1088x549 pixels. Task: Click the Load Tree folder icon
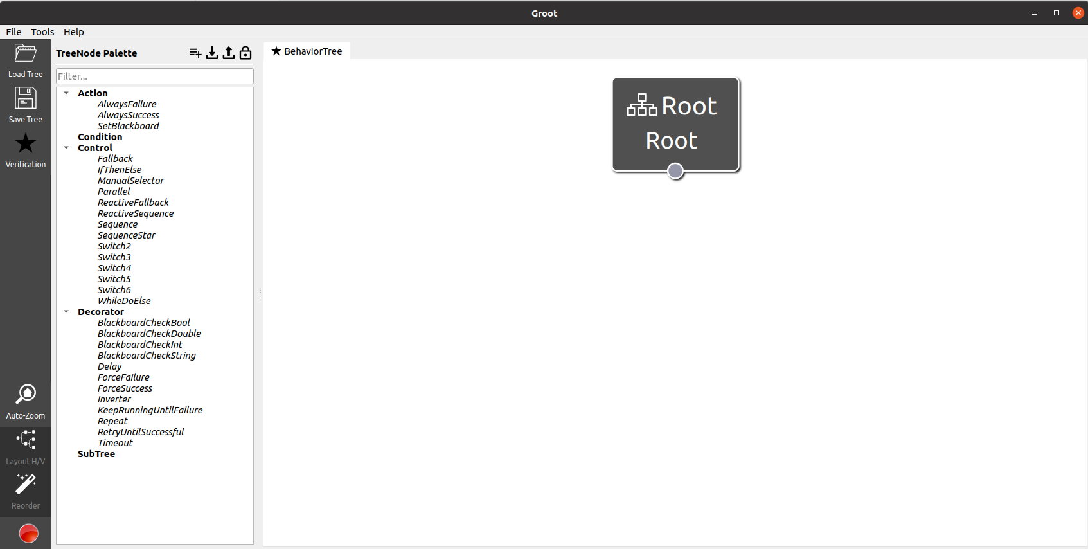point(25,54)
